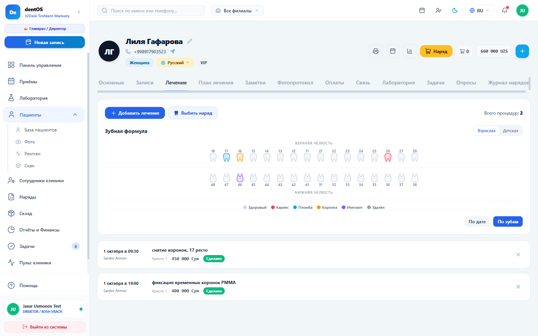Remove the 'фиксация временных коронок' entry
The height and width of the screenshot is (336, 538).
click(x=518, y=287)
